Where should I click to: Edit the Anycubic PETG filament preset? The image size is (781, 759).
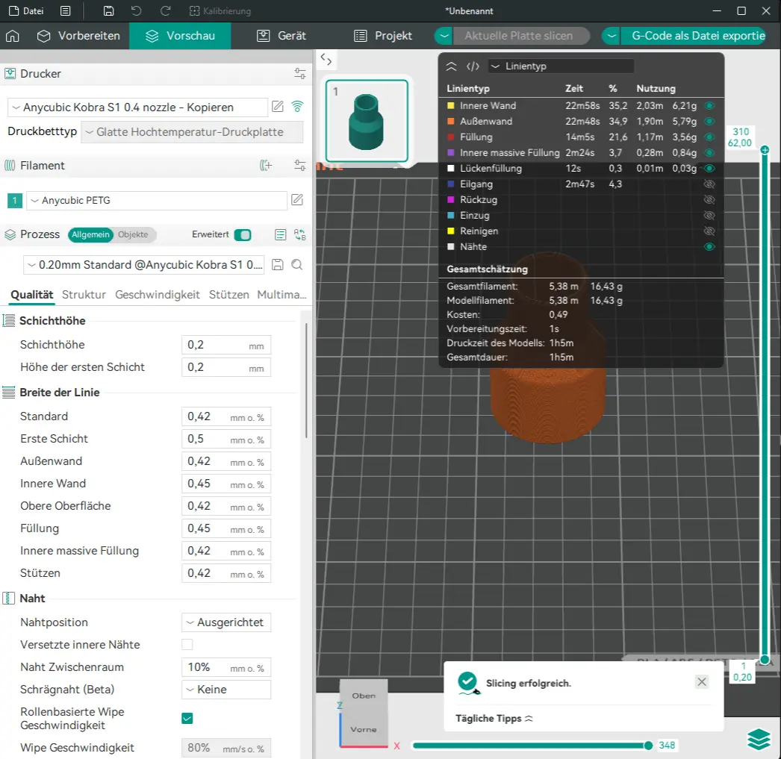coord(297,200)
